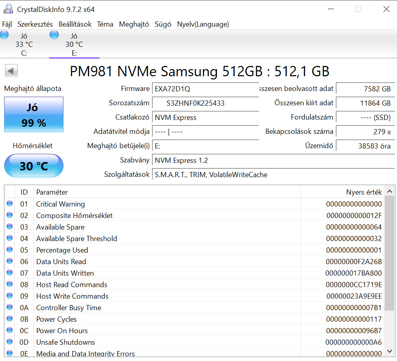This screenshot has height=361, width=397.
Task: Select the Critical Warning row text
Action: 60,204
